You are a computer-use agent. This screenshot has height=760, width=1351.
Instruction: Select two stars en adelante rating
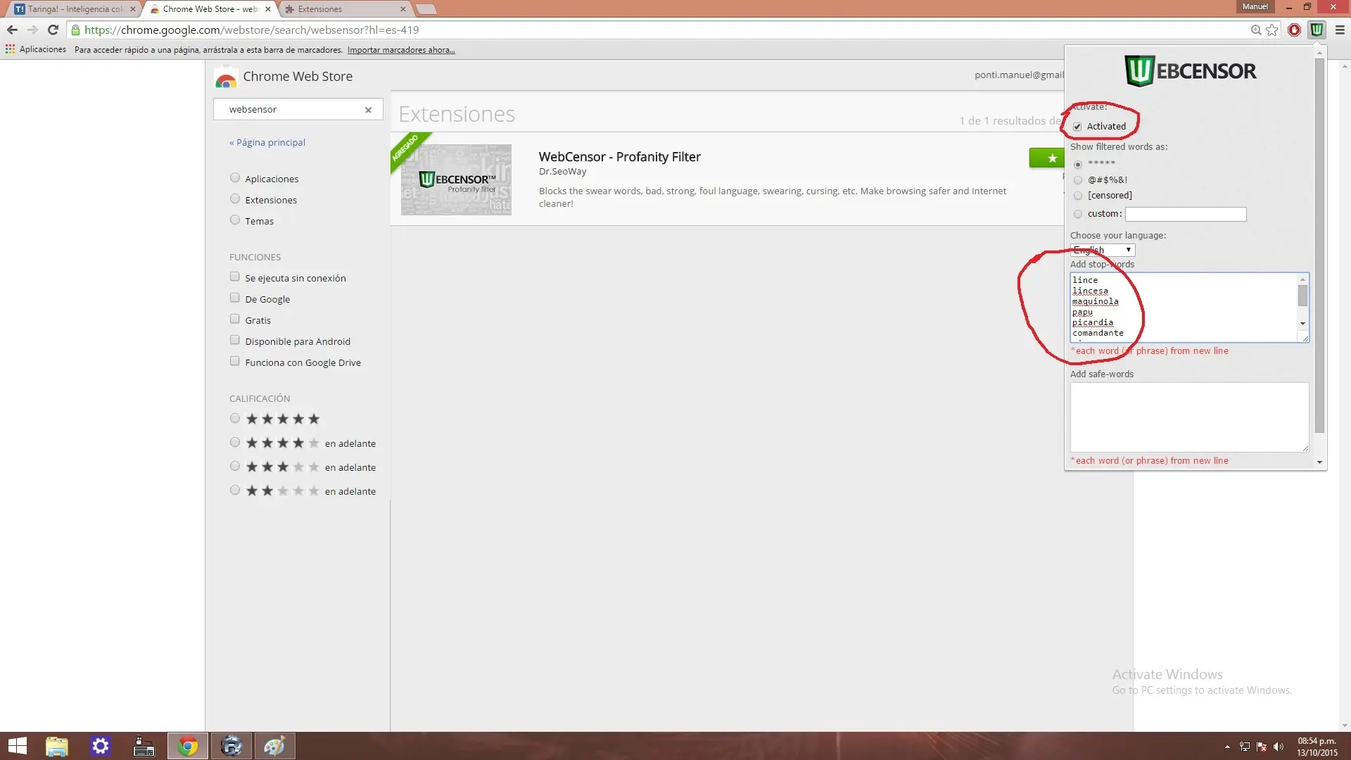point(235,490)
